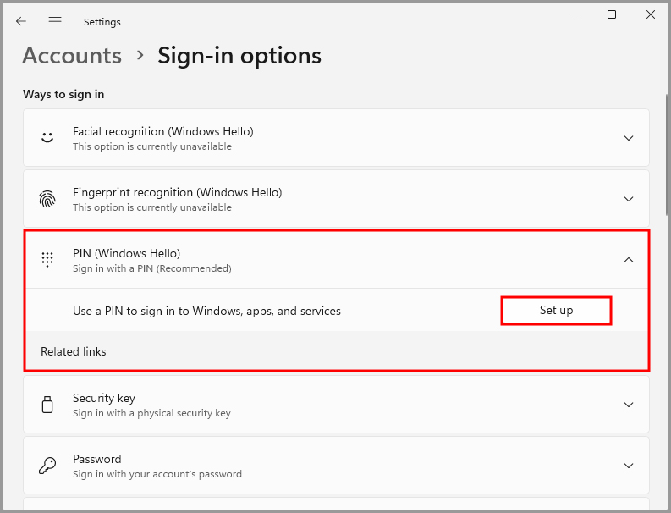The image size is (671, 513).
Task: Click Use a PIN to sign in description
Action: pyautogui.click(x=206, y=311)
